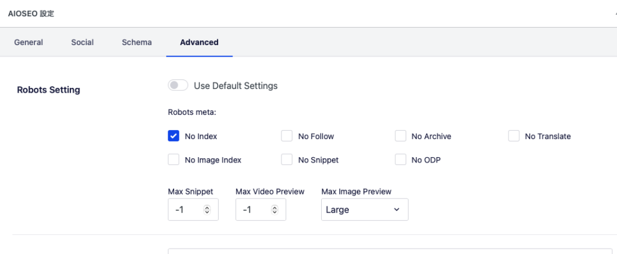This screenshot has height=254, width=617.
Task: Open the Social tab
Action: point(82,42)
